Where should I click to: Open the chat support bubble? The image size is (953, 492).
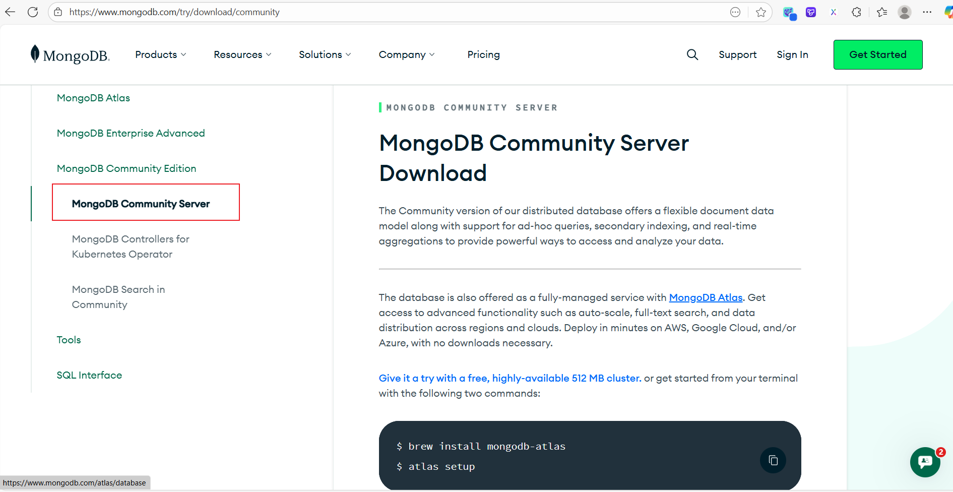(925, 462)
